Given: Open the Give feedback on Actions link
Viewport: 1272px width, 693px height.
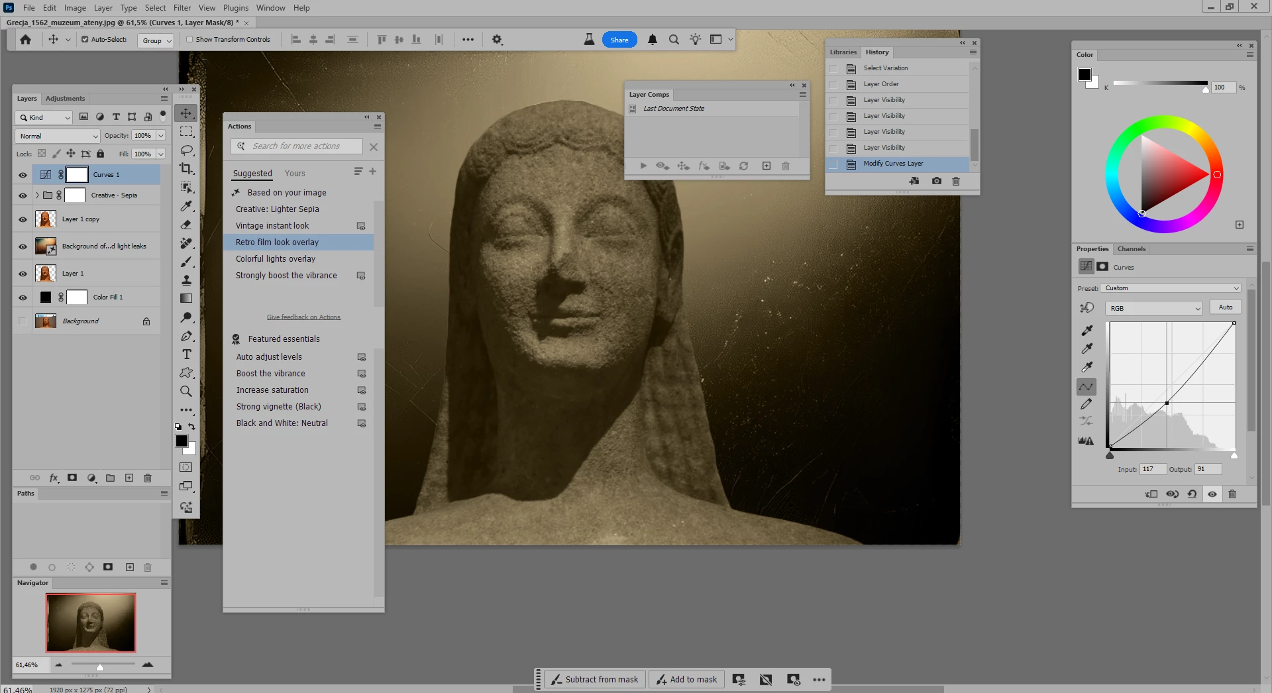Looking at the screenshot, I should pyautogui.click(x=303, y=317).
